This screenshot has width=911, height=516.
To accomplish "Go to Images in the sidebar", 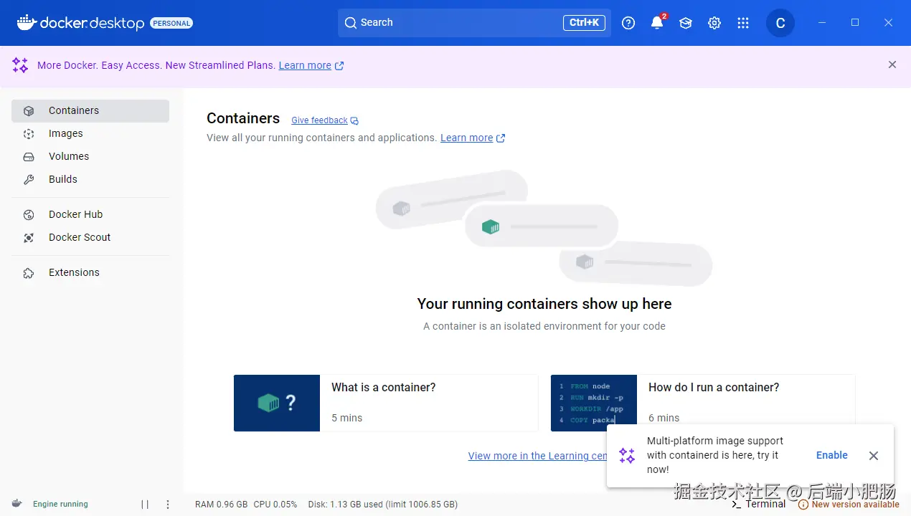I will (90, 134).
